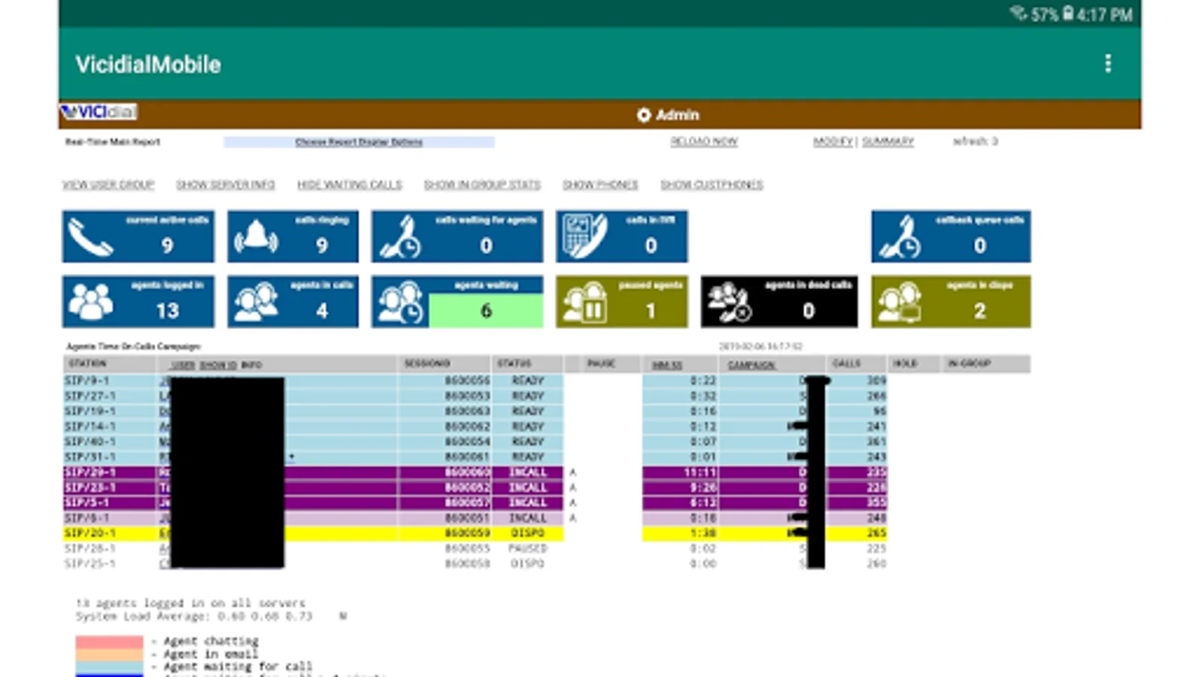Click the callback queue calls icon
The image size is (1199, 677).
[x=900, y=238]
